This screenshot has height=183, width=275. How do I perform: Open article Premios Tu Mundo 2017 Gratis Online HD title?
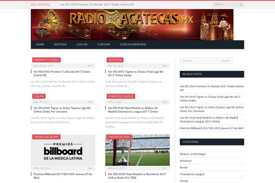(62, 73)
